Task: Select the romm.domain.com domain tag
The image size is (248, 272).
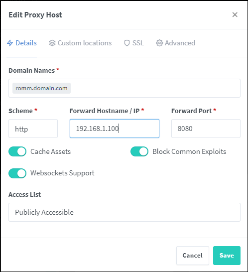Action: 41,88
